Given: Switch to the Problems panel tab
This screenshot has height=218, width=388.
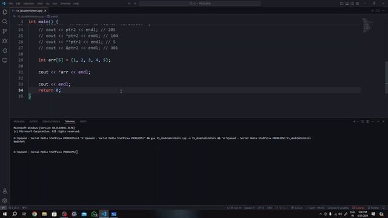Looking at the screenshot, I should [19, 122].
